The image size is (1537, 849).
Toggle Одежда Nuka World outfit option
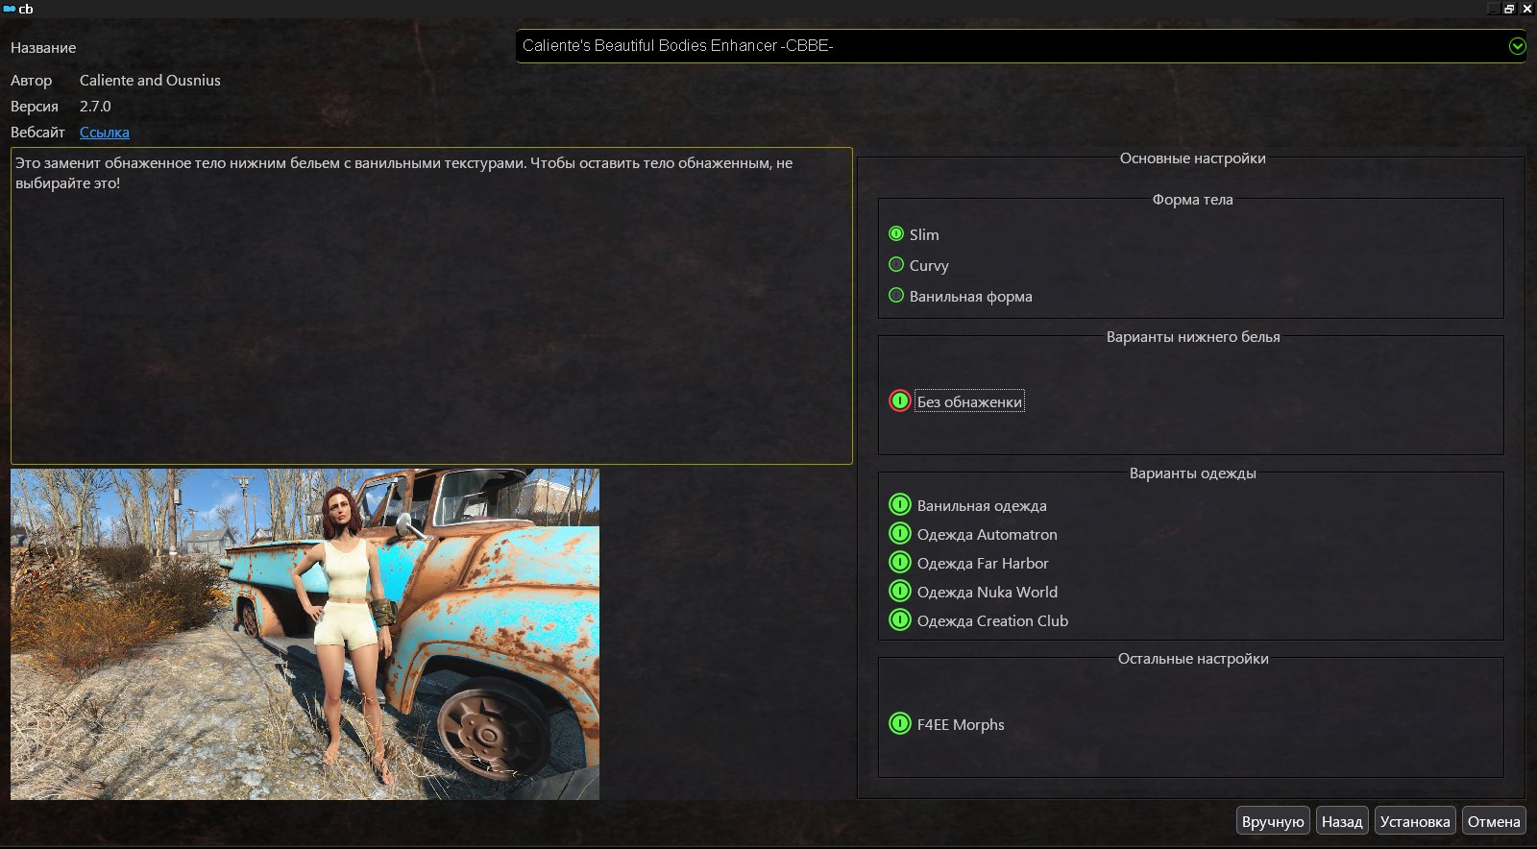click(x=973, y=592)
